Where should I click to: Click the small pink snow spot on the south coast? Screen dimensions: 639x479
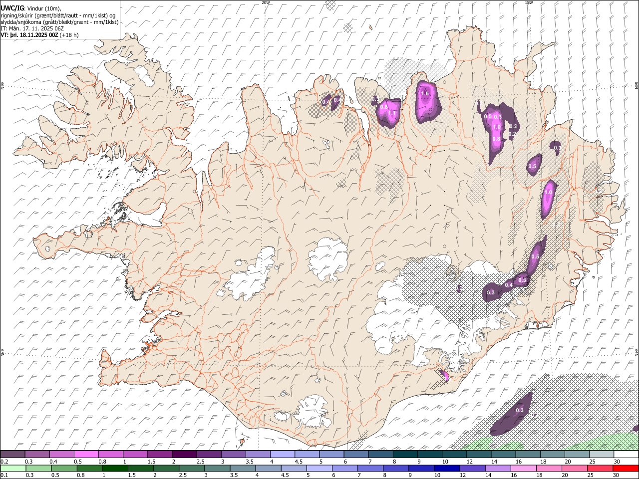click(x=444, y=376)
